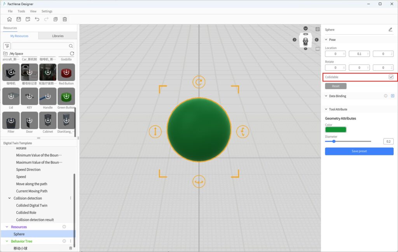Click the trash Delete icon in the top toolbar

point(65,19)
